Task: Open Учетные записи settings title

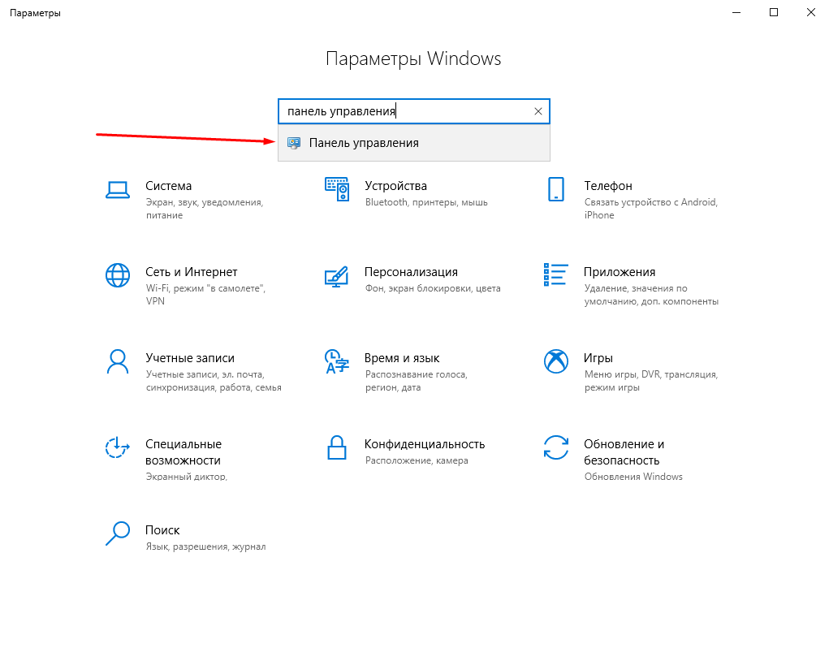Action: pyautogui.click(x=190, y=358)
